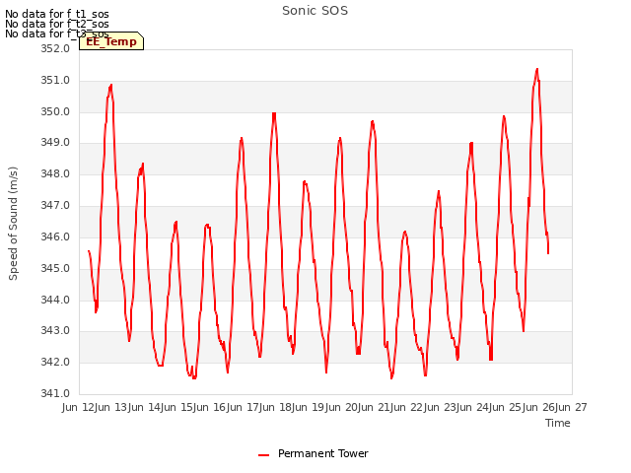Click the 352.0 y-axis tick label
The image size is (631, 473).
[x=55, y=49]
